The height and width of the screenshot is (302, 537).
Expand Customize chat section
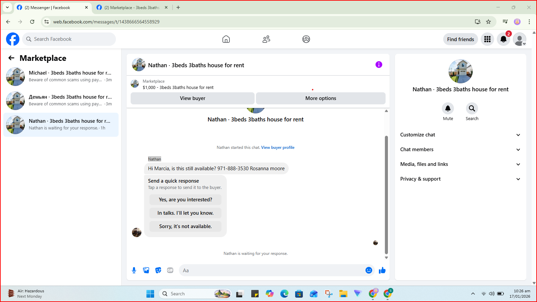[x=461, y=135]
